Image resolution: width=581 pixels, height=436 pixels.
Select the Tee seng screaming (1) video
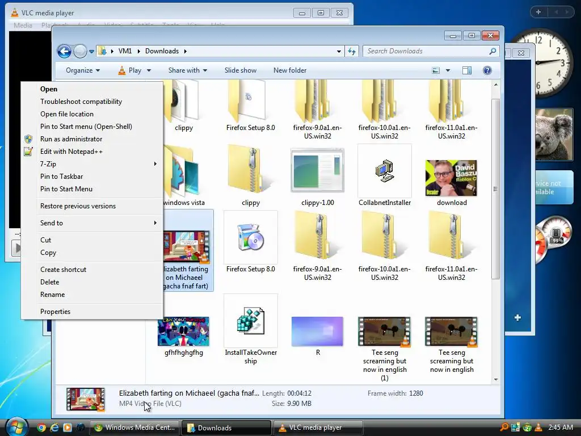point(385,332)
